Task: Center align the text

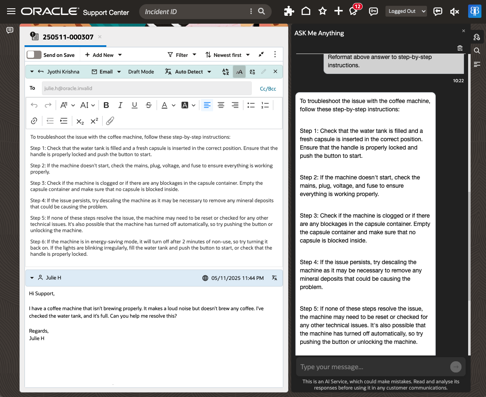Action: point(221,105)
